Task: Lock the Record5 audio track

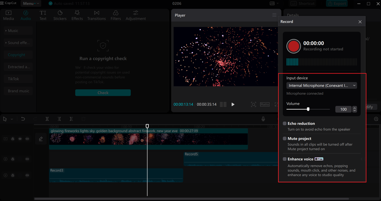Action: [13, 159]
